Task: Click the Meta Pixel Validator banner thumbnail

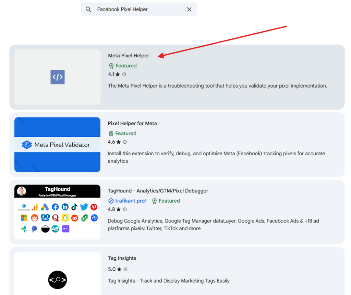Action: (57, 145)
